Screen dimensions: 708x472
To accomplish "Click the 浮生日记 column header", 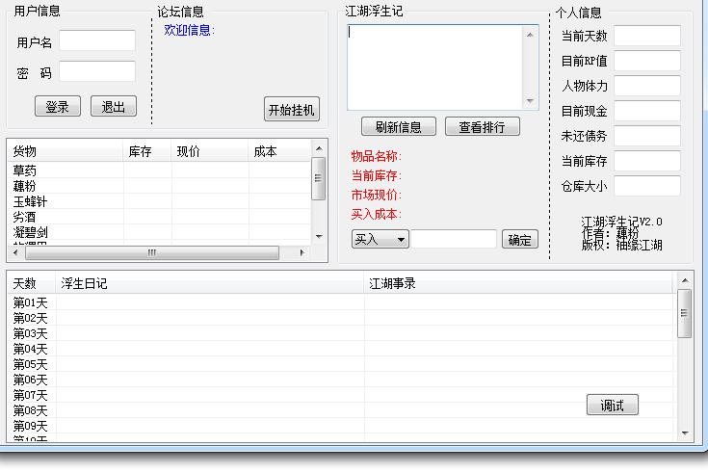I will tap(84, 283).
